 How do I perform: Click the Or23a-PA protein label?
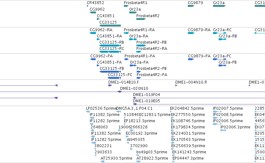click(x=139, y=62)
